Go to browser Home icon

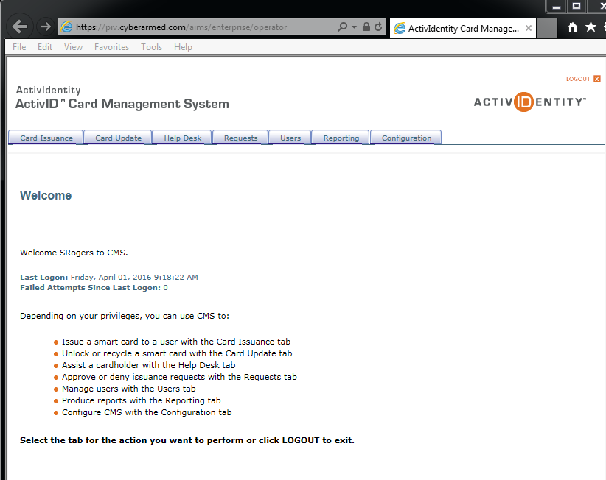(x=572, y=27)
